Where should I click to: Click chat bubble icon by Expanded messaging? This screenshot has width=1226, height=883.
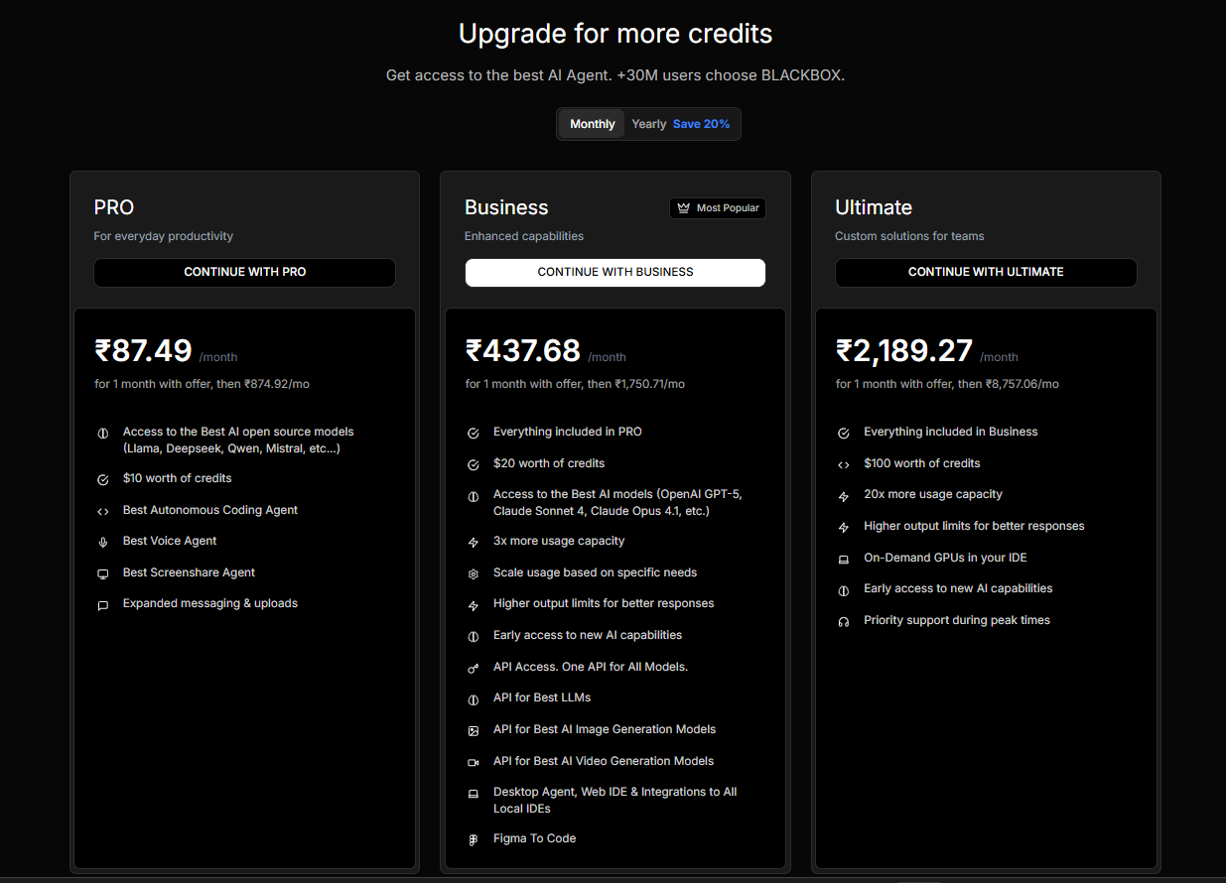103,605
